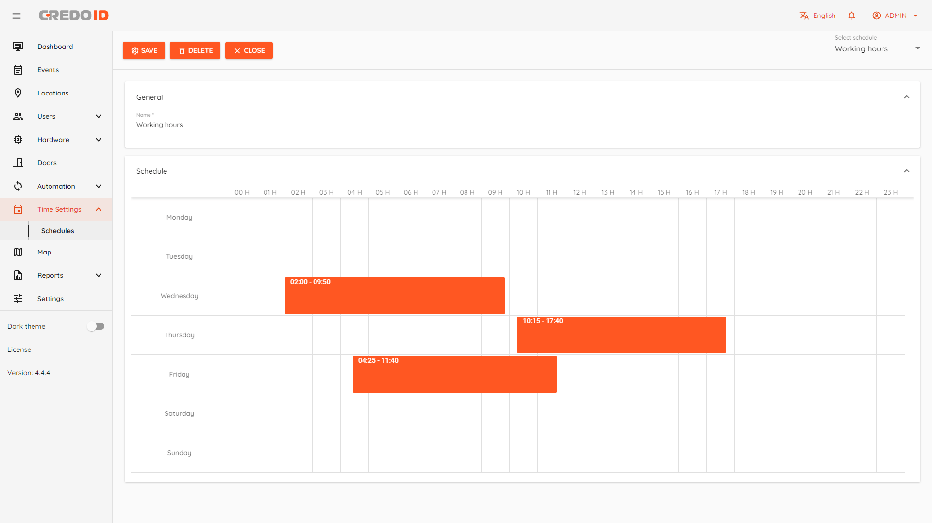The width and height of the screenshot is (932, 523).
Task: Click the language translate icon
Action: coord(804,16)
